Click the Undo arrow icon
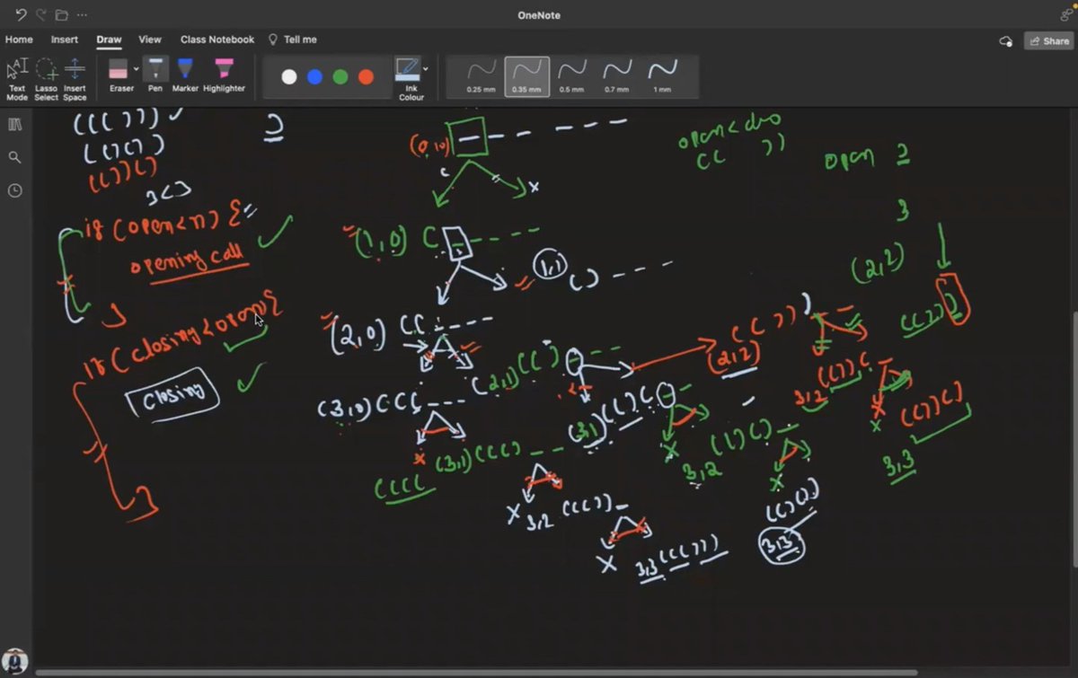Viewport: 1078px width, 678px height. pos(21,14)
